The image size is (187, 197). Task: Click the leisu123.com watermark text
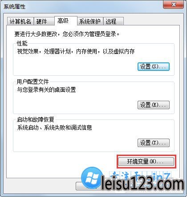(x=143, y=184)
